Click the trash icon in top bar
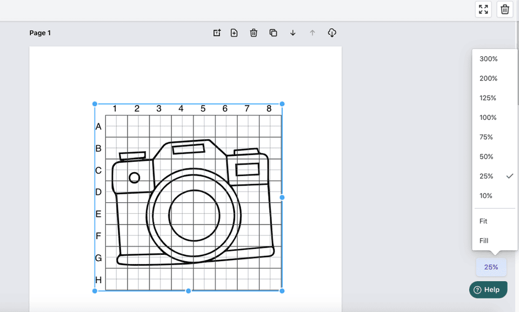The height and width of the screenshot is (312, 519). (x=505, y=9)
